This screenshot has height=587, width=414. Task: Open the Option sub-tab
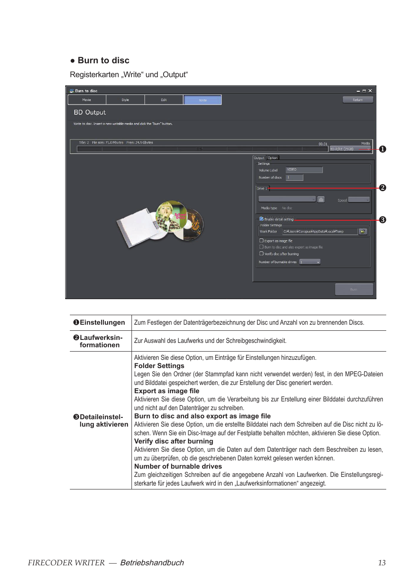click(273, 158)
